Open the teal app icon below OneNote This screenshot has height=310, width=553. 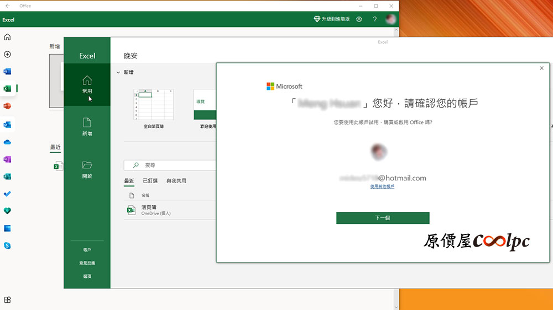(x=7, y=177)
